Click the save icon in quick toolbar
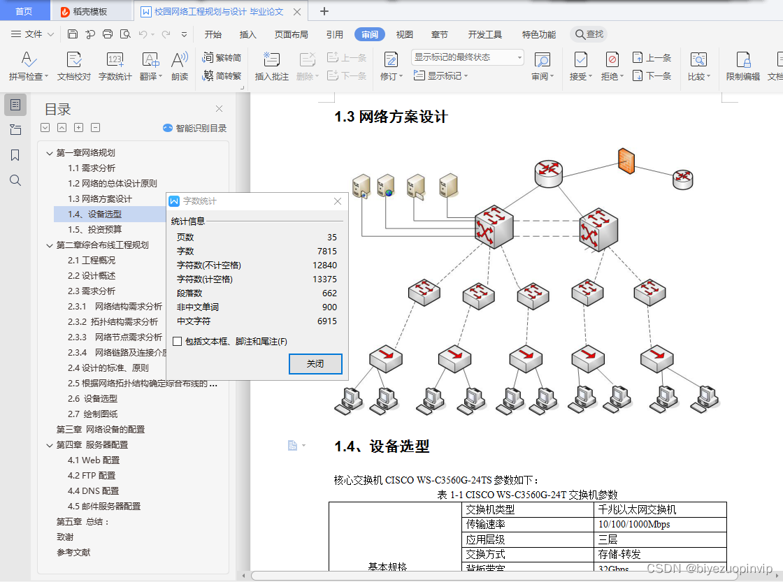This screenshot has height=582, width=783. click(x=73, y=34)
